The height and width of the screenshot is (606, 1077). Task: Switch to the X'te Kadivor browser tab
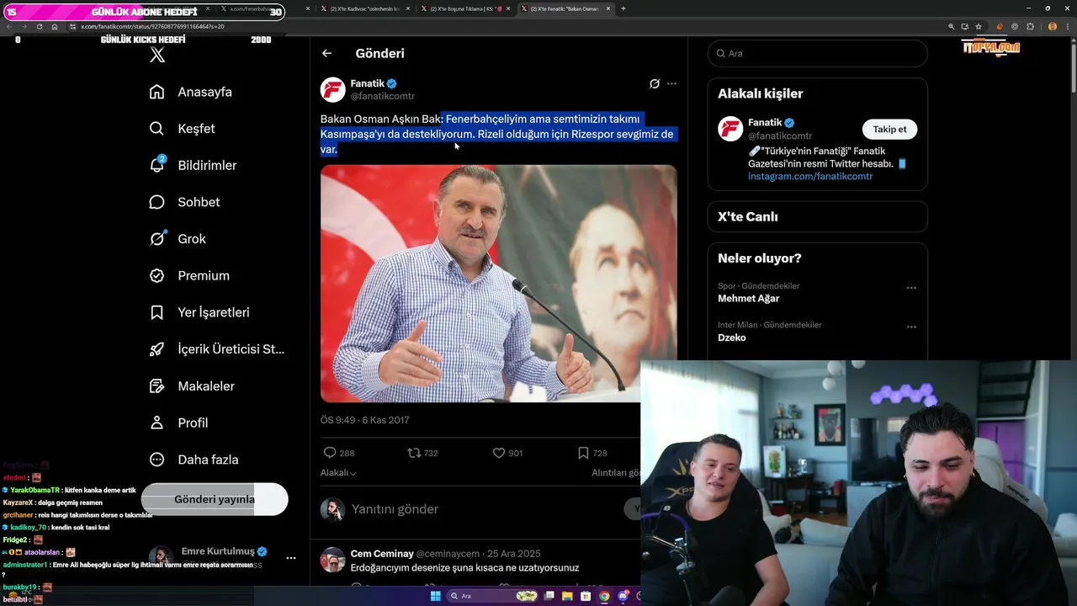364,8
